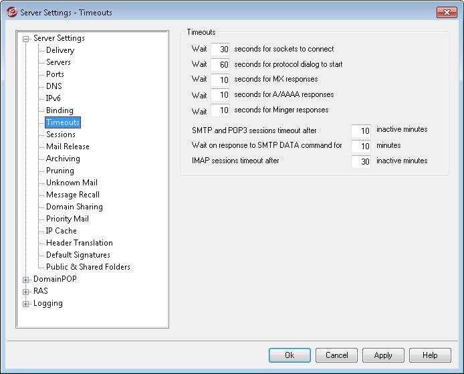The image size is (464, 374).
Task: Select Mail Release in the tree
Action: coord(68,147)
